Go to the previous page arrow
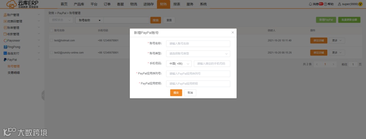The height and width of the screenshot is (139, 366). pyautogui.click(x=317, y=64)
